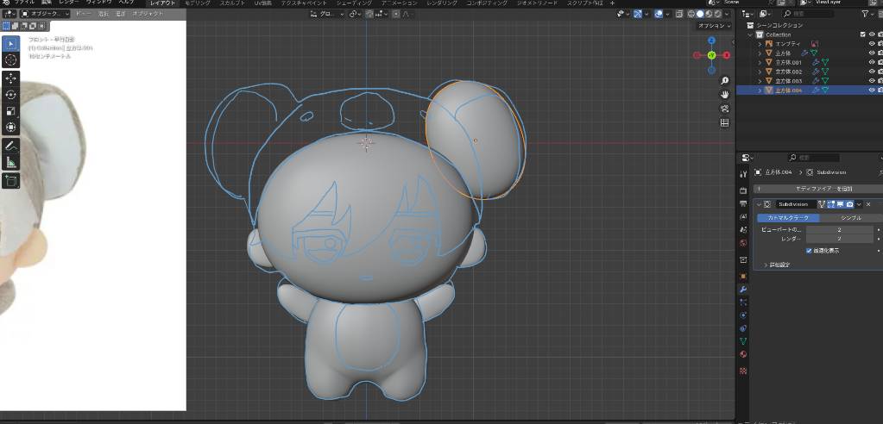Click the pan view hand icon
Image resolution: width=883 pixels, height=424 pixels.
click(x=724, y=93)
